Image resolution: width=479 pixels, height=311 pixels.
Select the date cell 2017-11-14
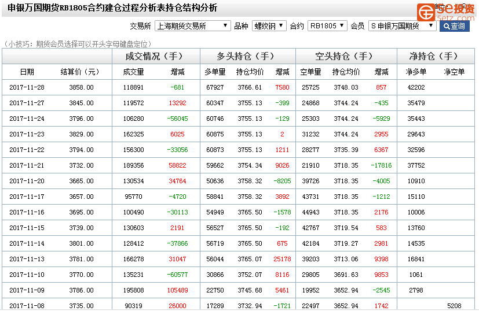pos(27,243)
